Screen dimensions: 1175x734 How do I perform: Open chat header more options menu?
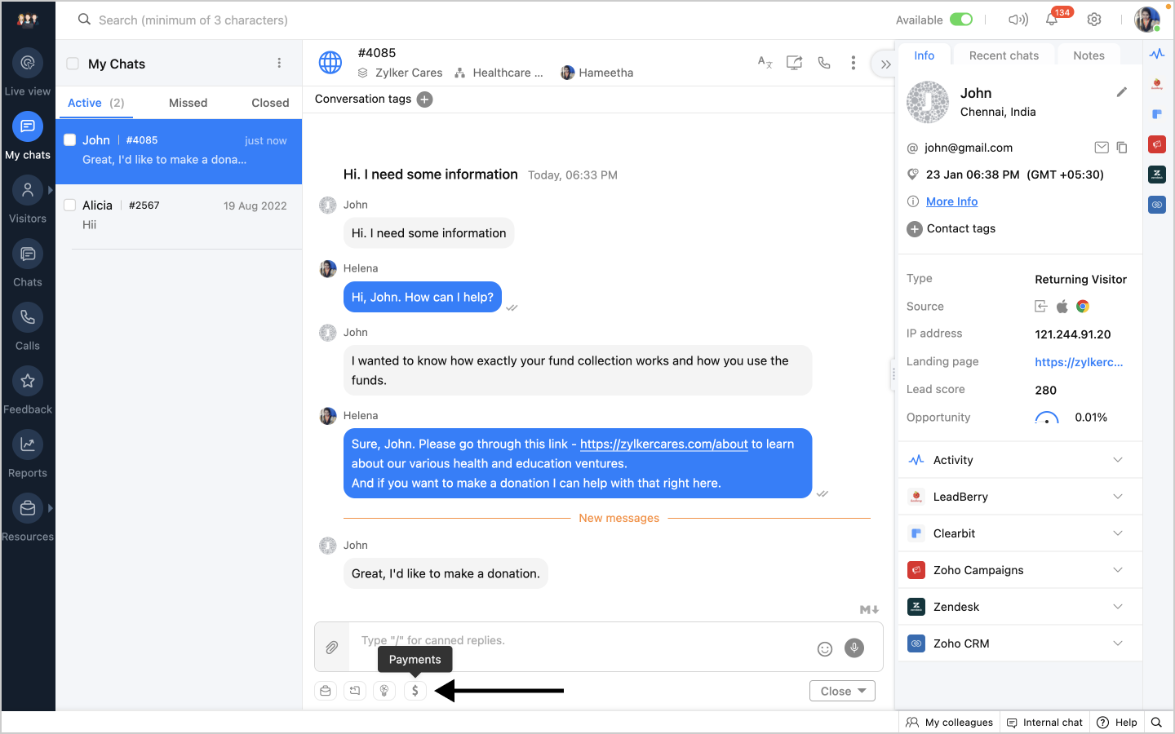(854, 63)
